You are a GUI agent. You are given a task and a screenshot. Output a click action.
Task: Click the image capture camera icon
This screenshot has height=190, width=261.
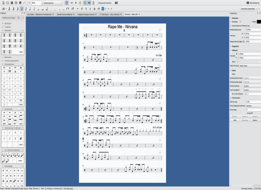pyautogui.click(x=116, y=3)
